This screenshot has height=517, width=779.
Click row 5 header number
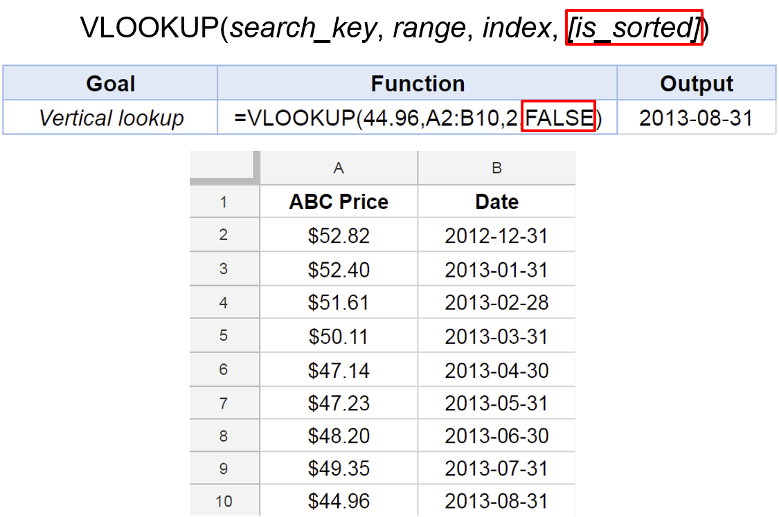[x=223, y=336]
